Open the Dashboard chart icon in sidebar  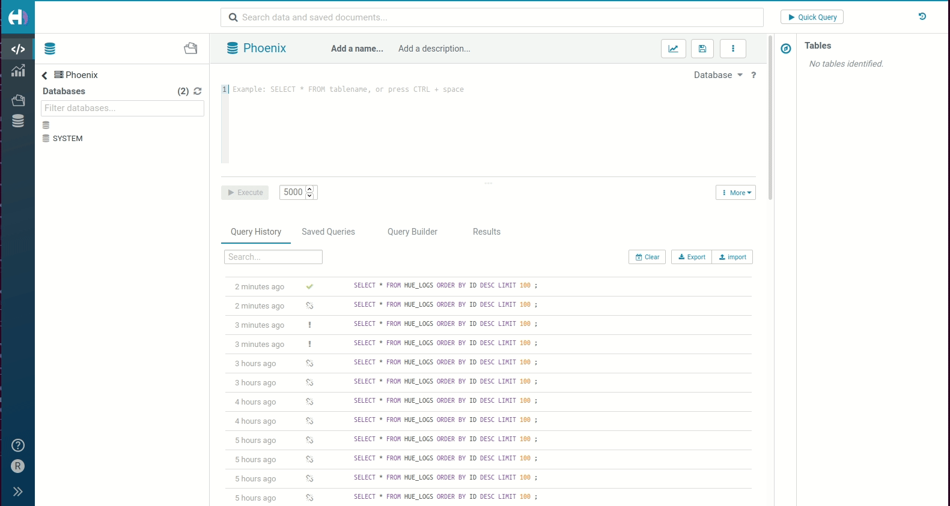point(18,70)
